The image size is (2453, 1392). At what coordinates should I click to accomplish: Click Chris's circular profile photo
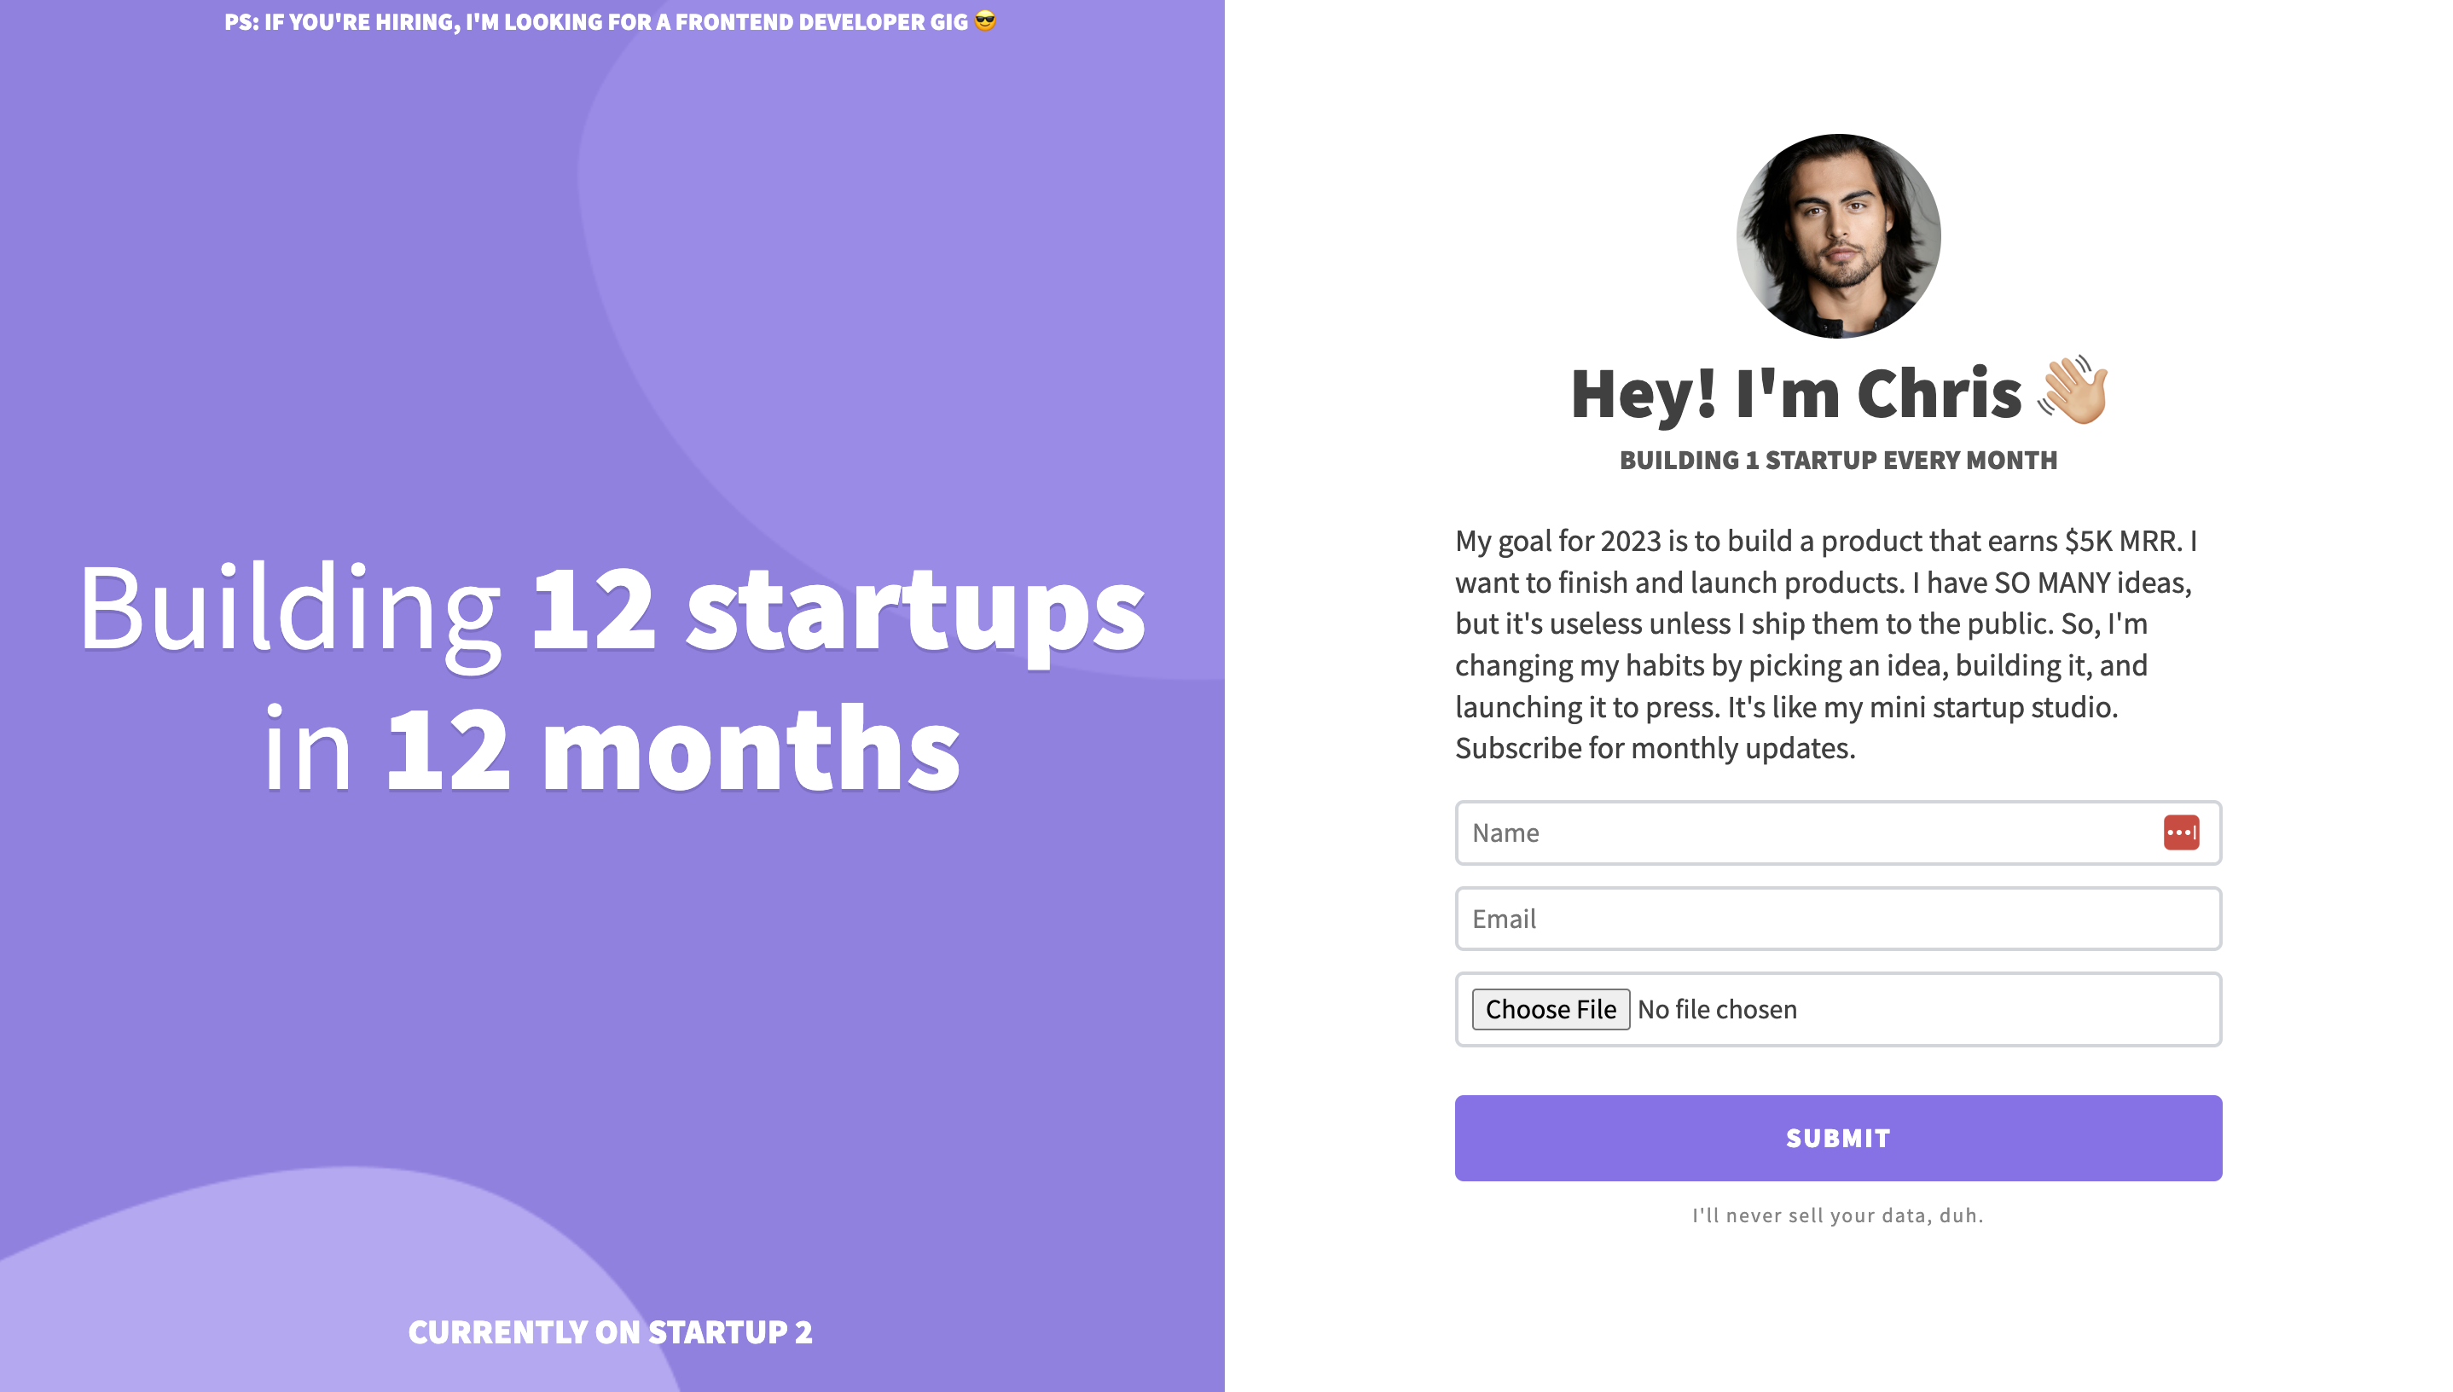[1837, 232]
